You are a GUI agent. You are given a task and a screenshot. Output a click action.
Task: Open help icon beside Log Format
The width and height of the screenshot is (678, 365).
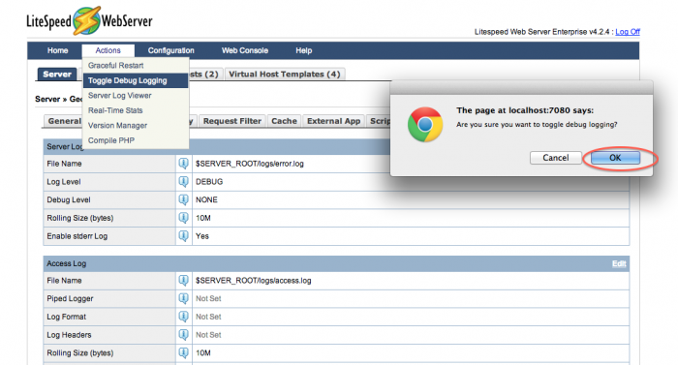tap(183, 317)
